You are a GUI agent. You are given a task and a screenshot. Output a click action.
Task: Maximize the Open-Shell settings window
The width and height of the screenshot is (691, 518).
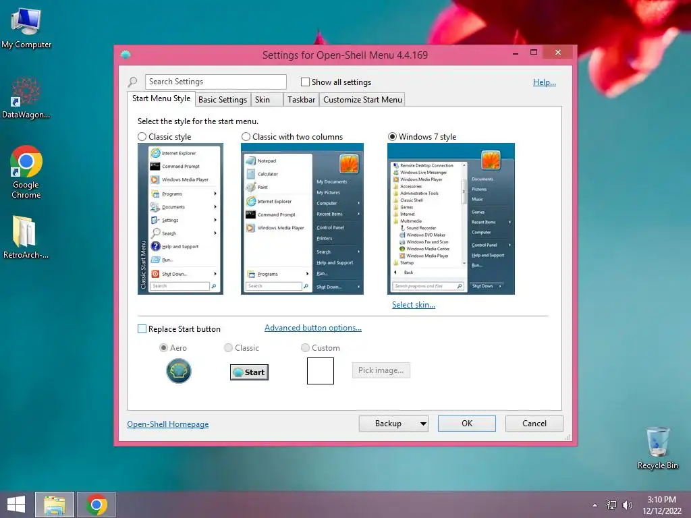coord(534,53)
